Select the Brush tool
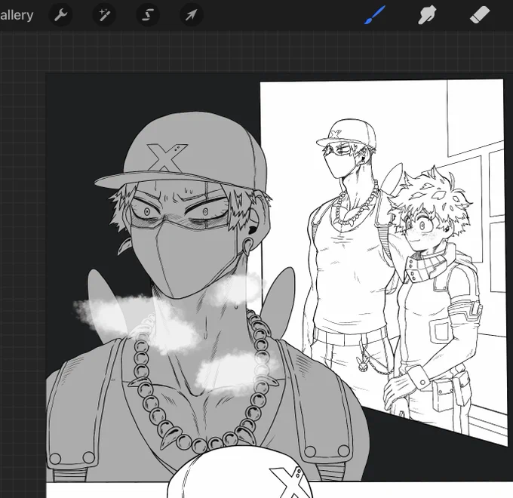The width and height of the screenshot is (513, 498). tap(375, 15)
